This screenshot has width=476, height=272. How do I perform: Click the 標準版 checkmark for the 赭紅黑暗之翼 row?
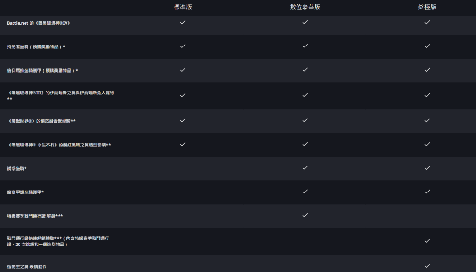(x=183, y=144)
